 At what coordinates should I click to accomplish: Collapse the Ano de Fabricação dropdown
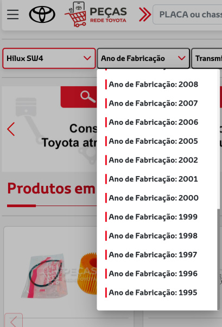[143, 58]
